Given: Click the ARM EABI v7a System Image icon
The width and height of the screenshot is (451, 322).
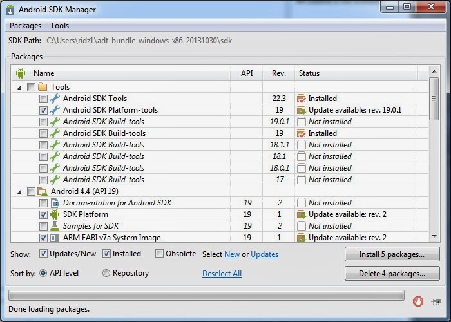Looking at the screenshot, I should pyautogui.click(x=55, y=238).
